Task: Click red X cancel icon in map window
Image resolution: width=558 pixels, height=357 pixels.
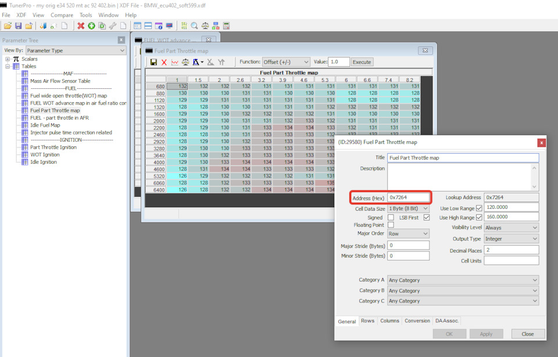Action: point(164,62)
